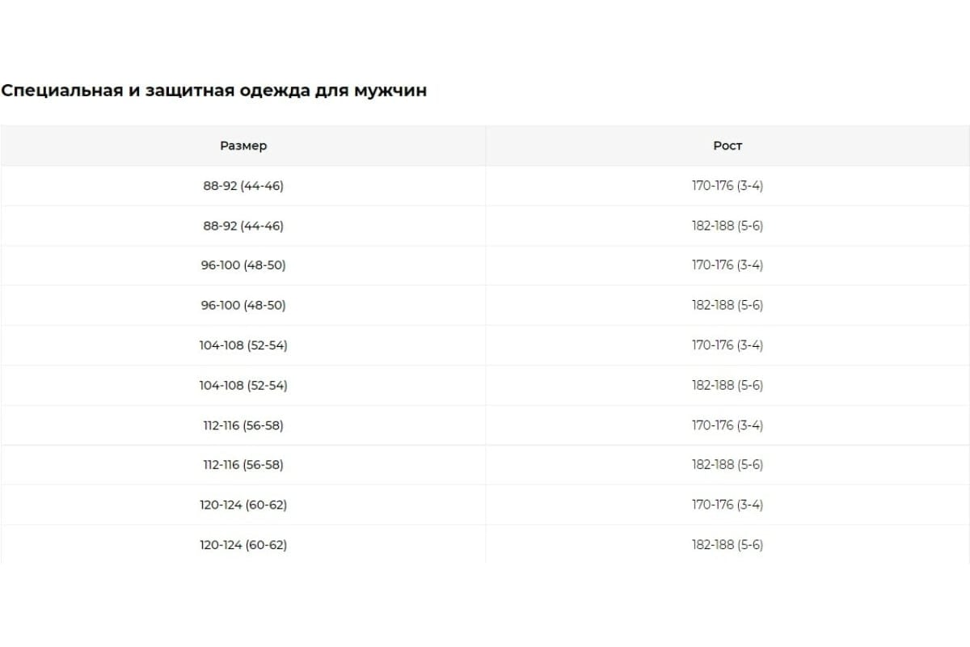Image resolution: width=970 pixels, height=647 pixels.
Task: Select first 120-124 (60-62) size cell
Action: tap(243, 505)
